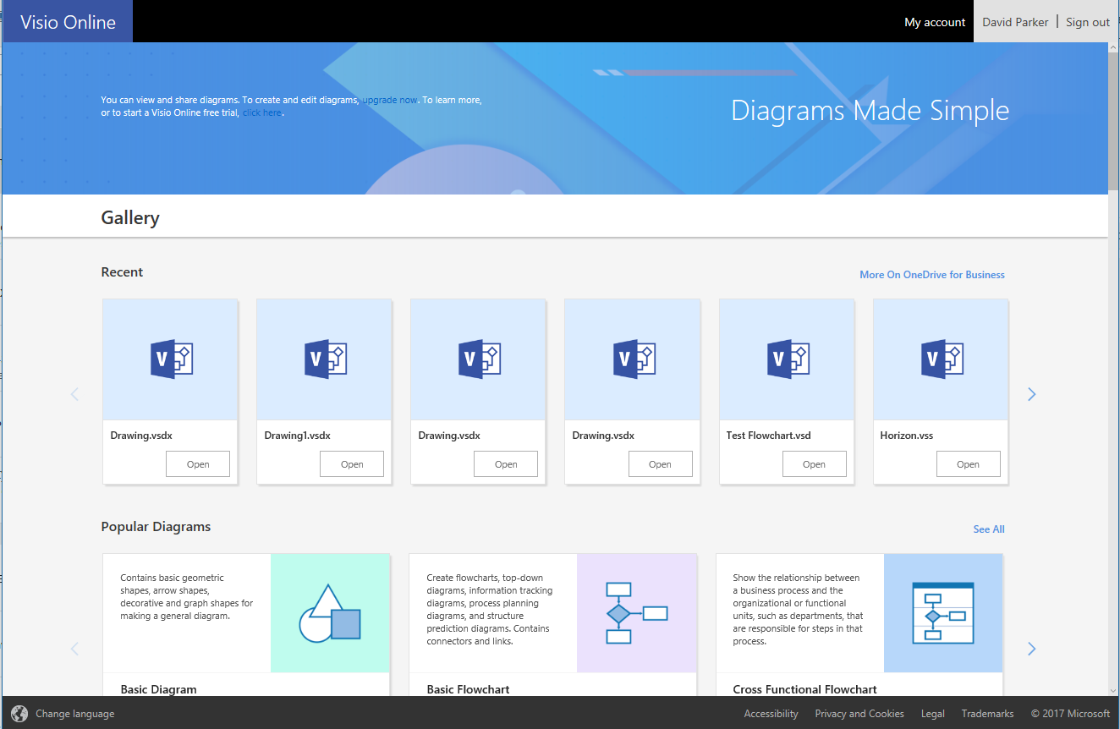This screenshot has height=729, width=1120.
Task: Click the Open button for Test Flowchart.vsd
Action: click(x=814, y=463)
